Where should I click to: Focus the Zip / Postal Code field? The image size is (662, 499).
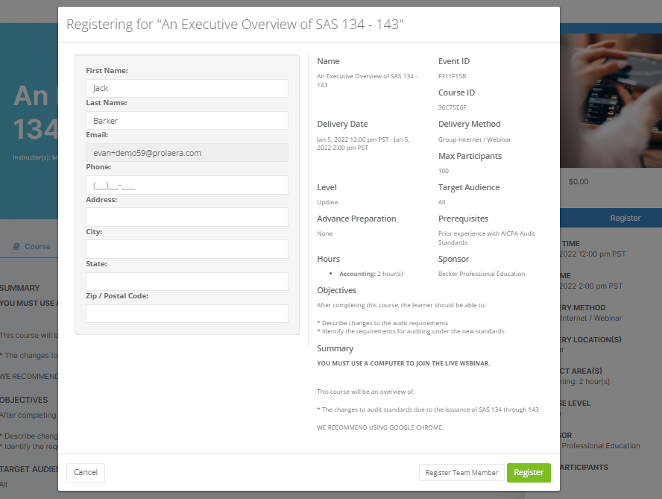click(187, 313)
